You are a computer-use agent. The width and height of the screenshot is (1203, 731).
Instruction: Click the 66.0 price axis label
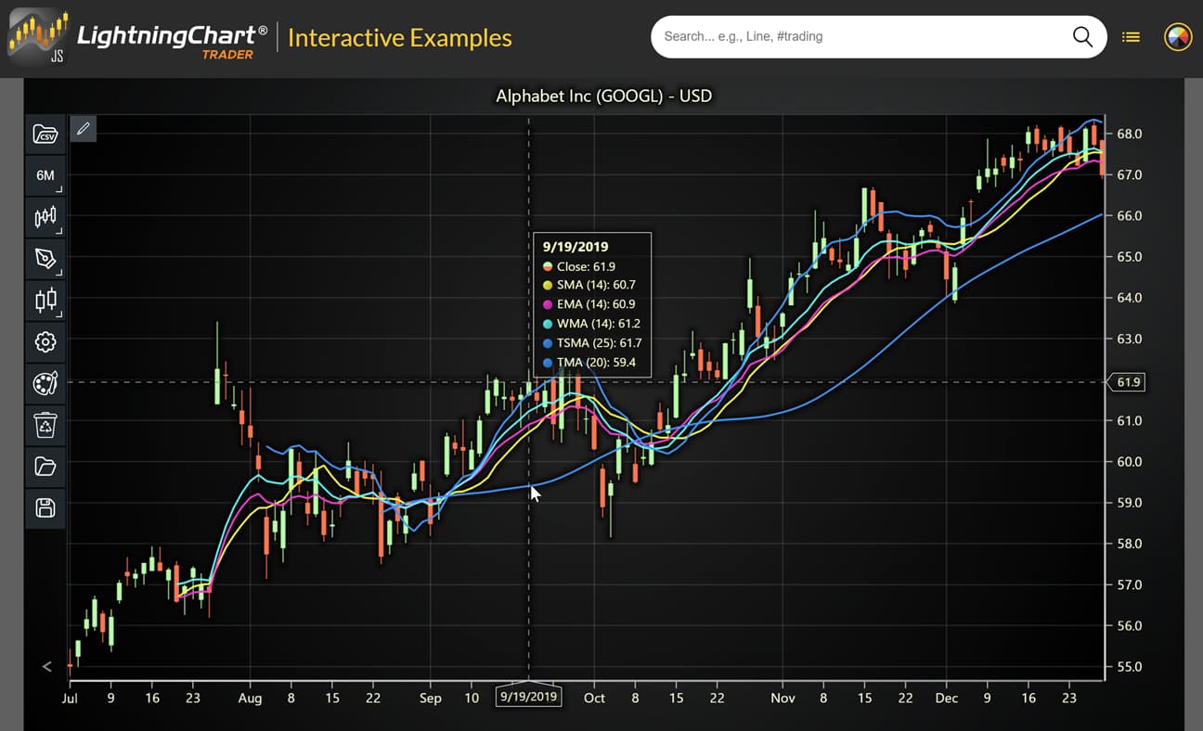pos(1129,215)
